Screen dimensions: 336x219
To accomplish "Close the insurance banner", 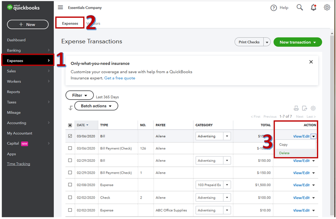I will click(x=311, y=62).
